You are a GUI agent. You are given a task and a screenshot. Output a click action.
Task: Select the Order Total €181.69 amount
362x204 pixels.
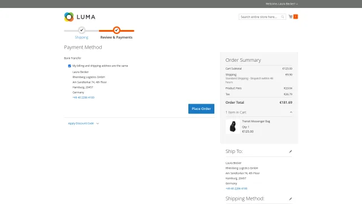click(286, 103)
